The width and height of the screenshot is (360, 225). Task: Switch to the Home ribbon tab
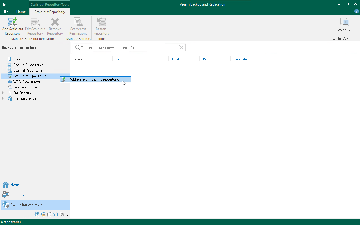21,12
